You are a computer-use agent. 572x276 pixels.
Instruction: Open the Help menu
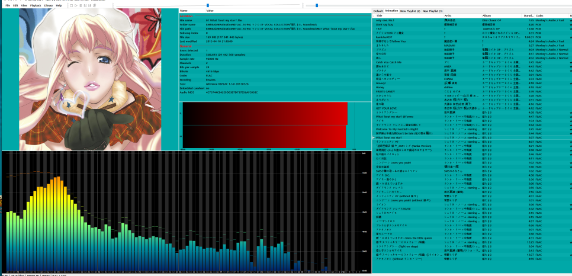(59, 5)
